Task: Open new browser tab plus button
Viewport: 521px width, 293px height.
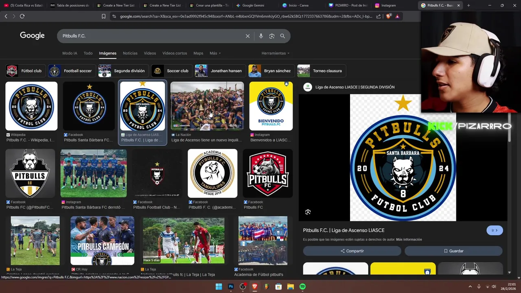Action: click(x=468, y=5)
